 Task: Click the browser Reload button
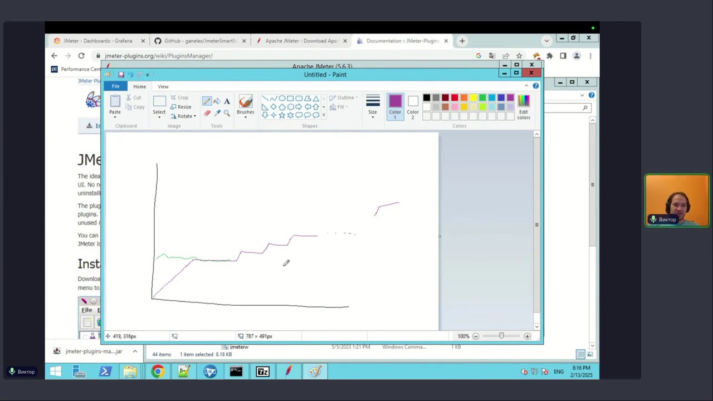81,56
